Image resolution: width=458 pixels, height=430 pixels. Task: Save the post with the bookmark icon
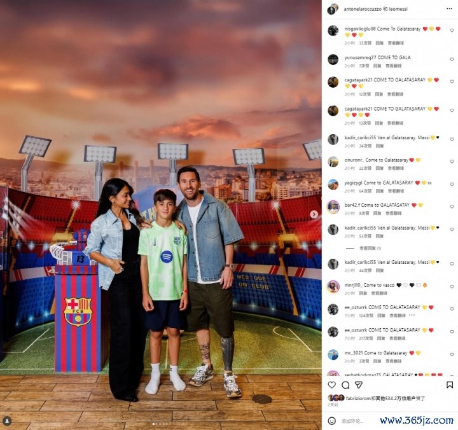pos(450,385)
